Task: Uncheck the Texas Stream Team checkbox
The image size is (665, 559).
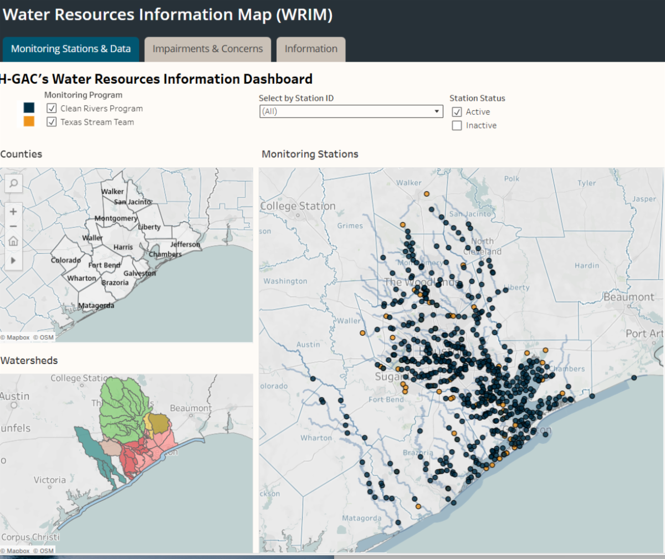Action: (52, 122)
